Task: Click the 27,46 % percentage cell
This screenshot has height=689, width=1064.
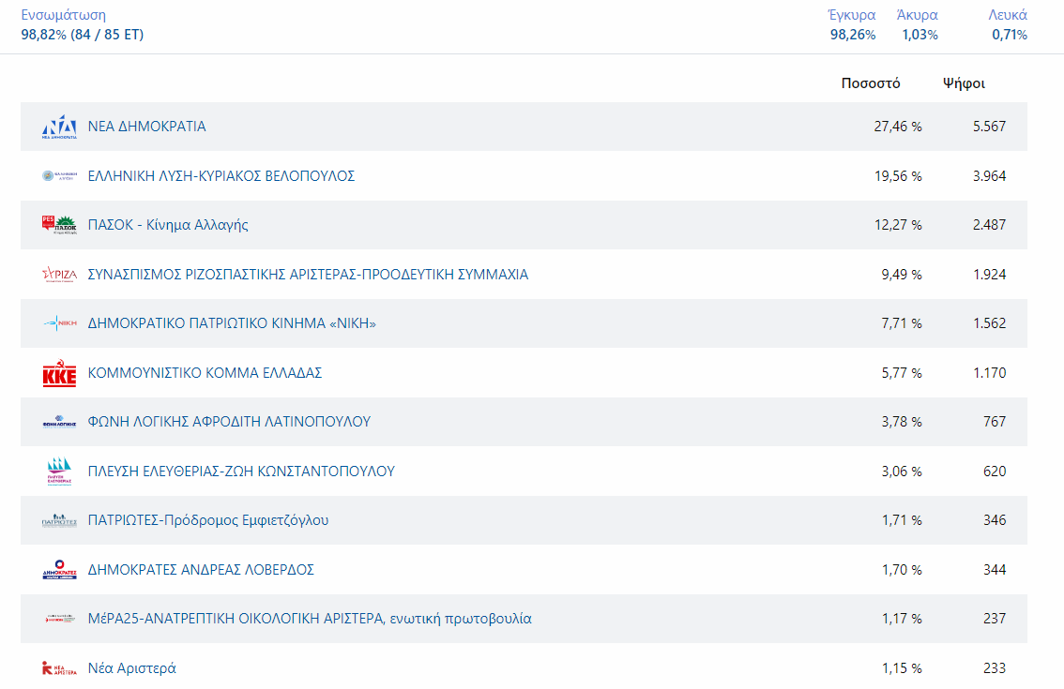Action: tap(898, 127)
